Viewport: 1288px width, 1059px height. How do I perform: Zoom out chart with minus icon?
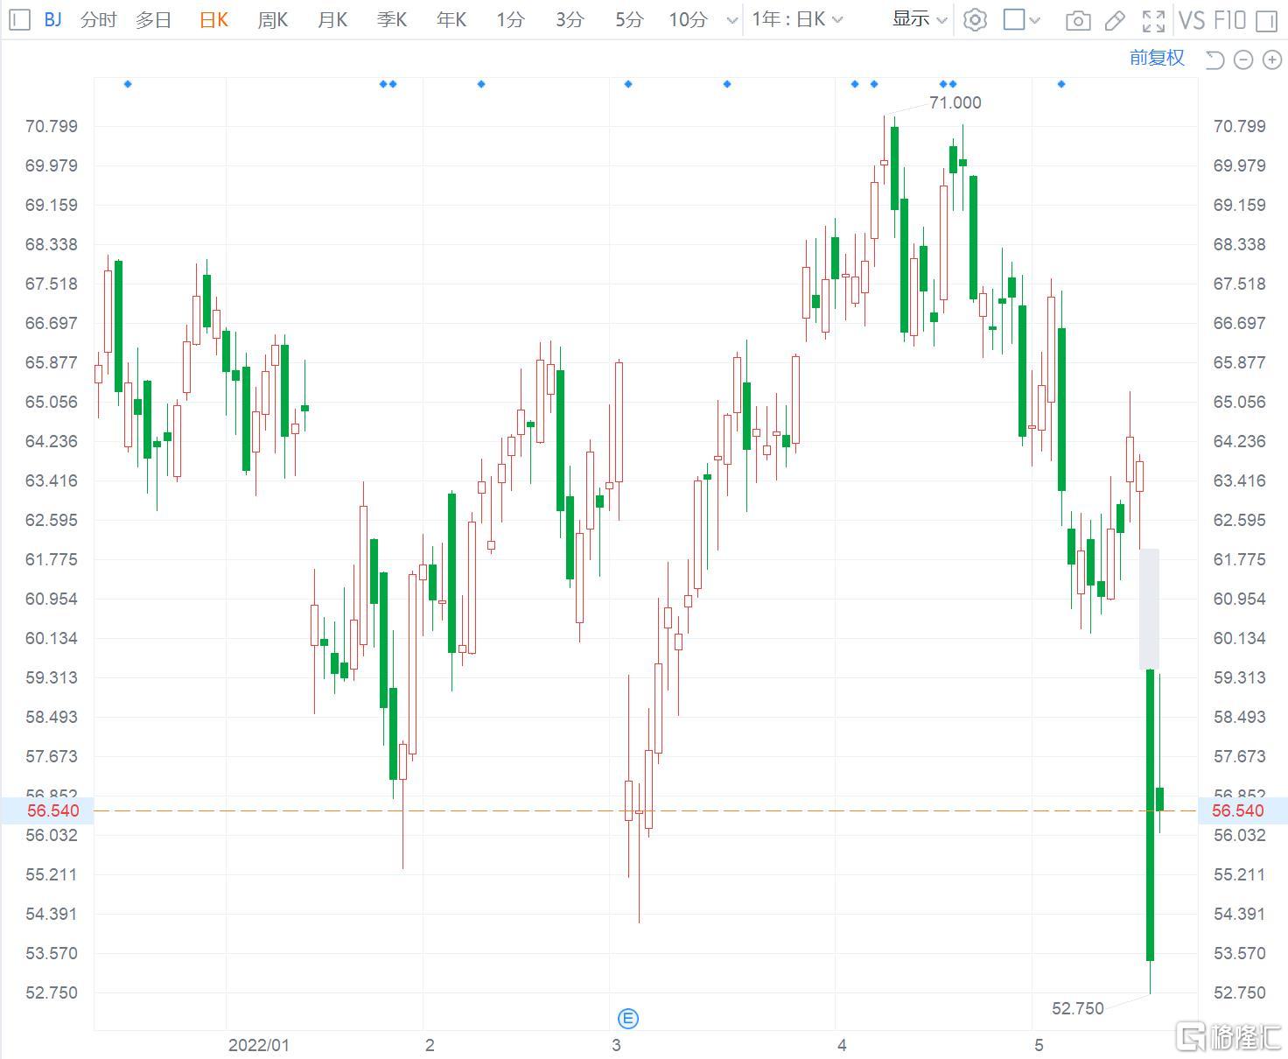1243,60
